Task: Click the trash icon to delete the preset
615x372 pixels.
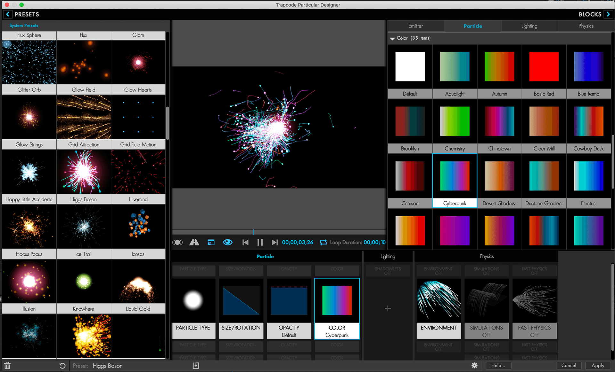Action: pos(7,366)
